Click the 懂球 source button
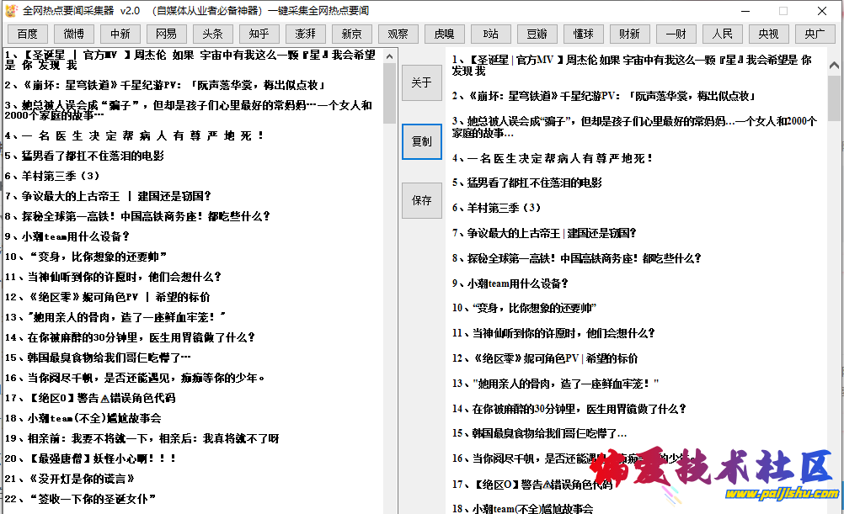 click(x=583, y=34)
